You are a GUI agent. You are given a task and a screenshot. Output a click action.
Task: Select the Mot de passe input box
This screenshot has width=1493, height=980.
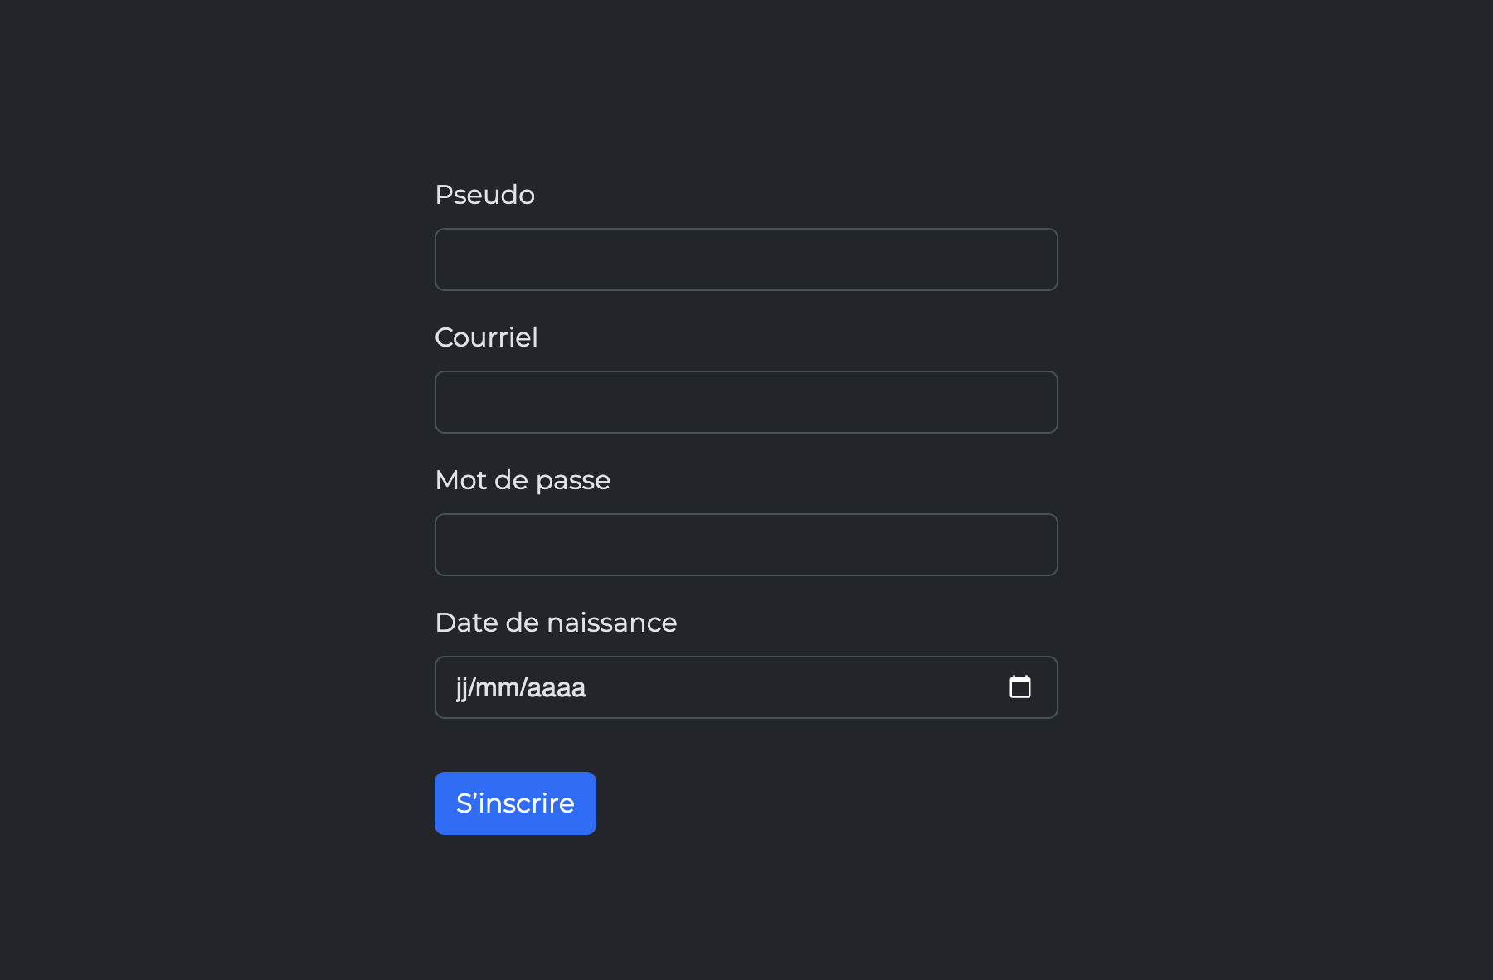tap(746, 545)
